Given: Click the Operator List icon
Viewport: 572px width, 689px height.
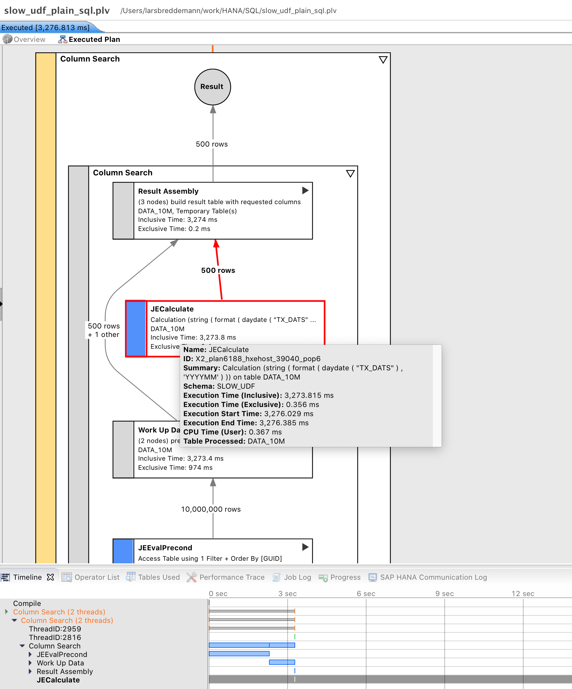Looking at the screenshot, I should click(x=67, y=577).
